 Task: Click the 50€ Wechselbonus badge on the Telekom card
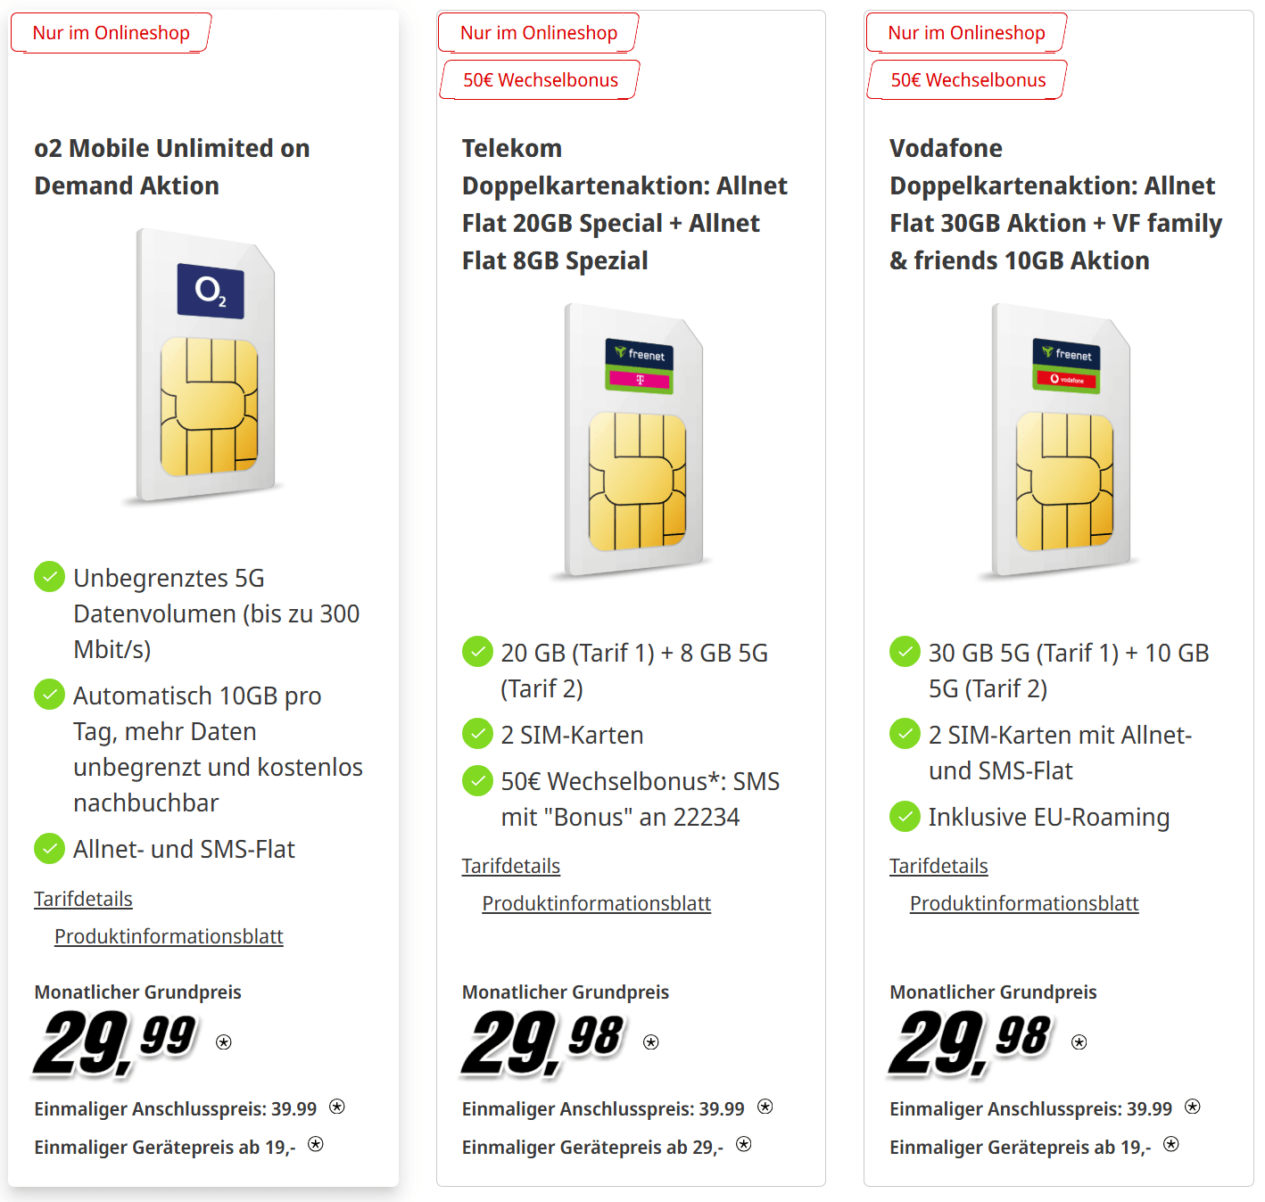540,80
